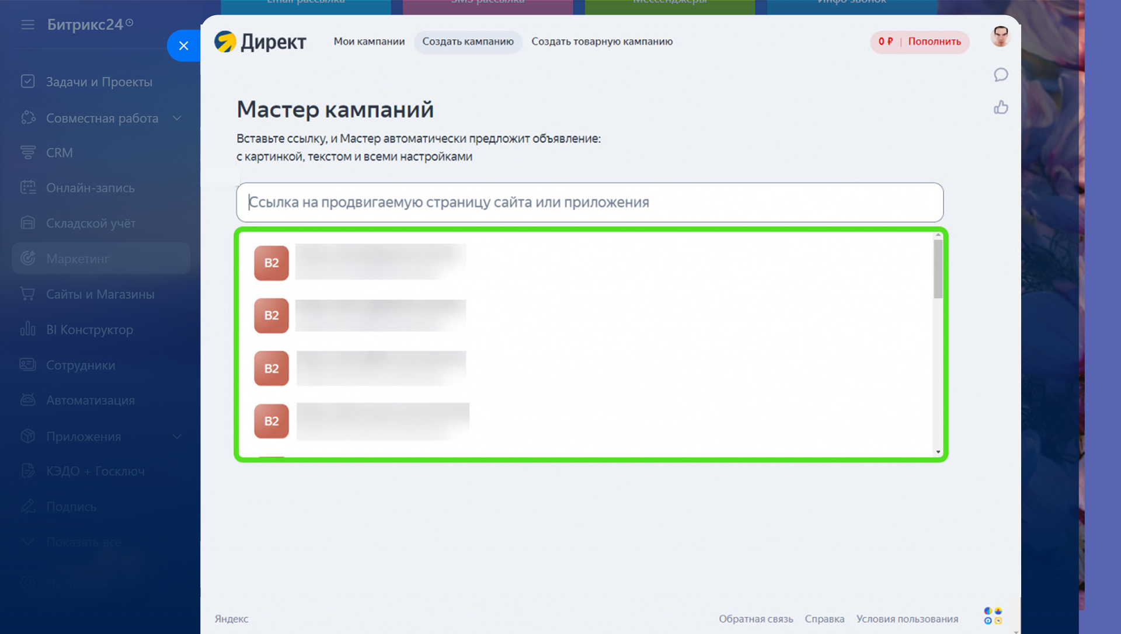Click the Сайты и Магазины cart icon

27,294
